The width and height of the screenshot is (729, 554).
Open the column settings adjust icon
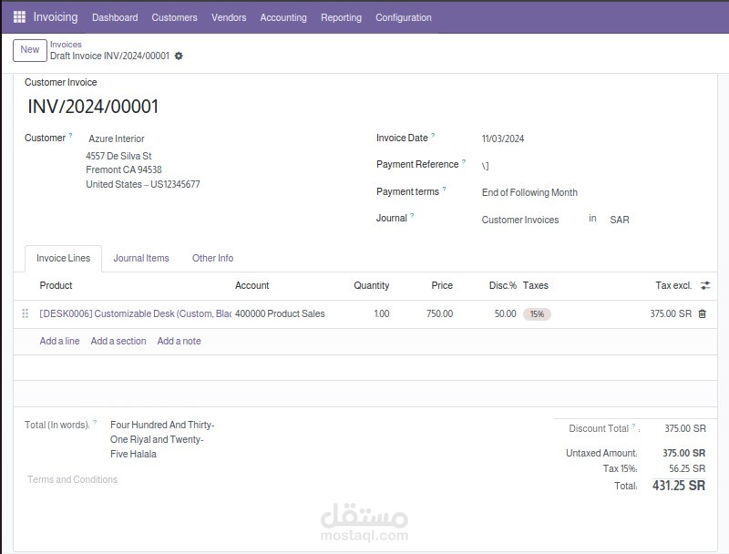(x=705, y=285)
